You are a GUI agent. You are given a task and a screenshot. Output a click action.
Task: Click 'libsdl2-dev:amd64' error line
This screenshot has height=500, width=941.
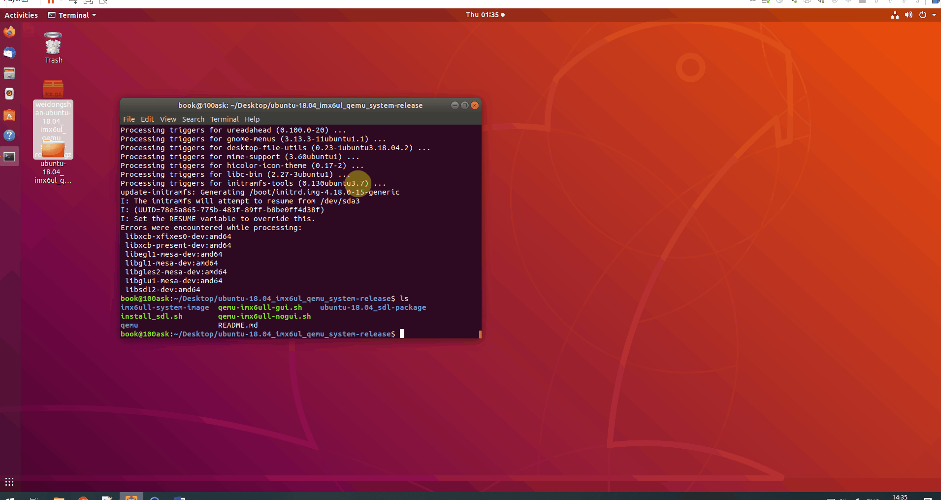point(163,290)
